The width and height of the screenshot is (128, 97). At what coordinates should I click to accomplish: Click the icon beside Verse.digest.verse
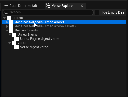(16, 47)
